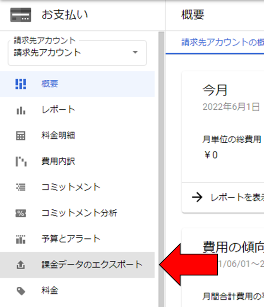Click the 費用内訳 waterfall icon
Viewport: 264px width, 307px height.
[21, 161]
